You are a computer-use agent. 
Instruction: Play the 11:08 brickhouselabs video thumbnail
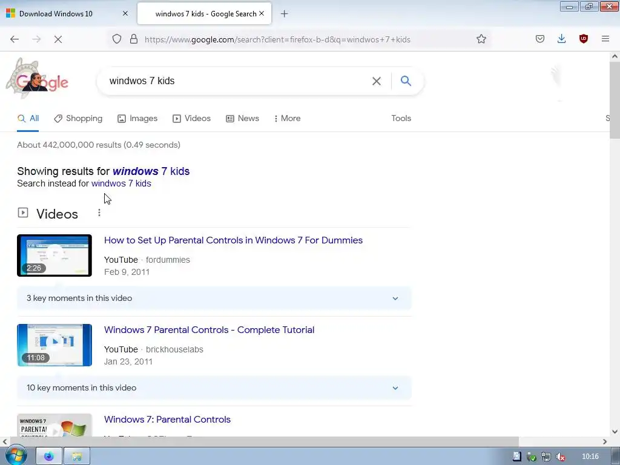click(54, 345)
